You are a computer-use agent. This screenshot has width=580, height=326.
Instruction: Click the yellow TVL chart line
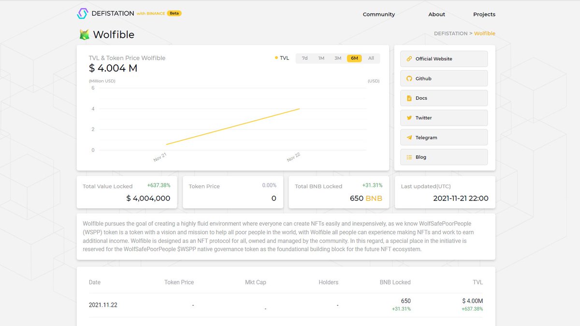click(233, 127)
